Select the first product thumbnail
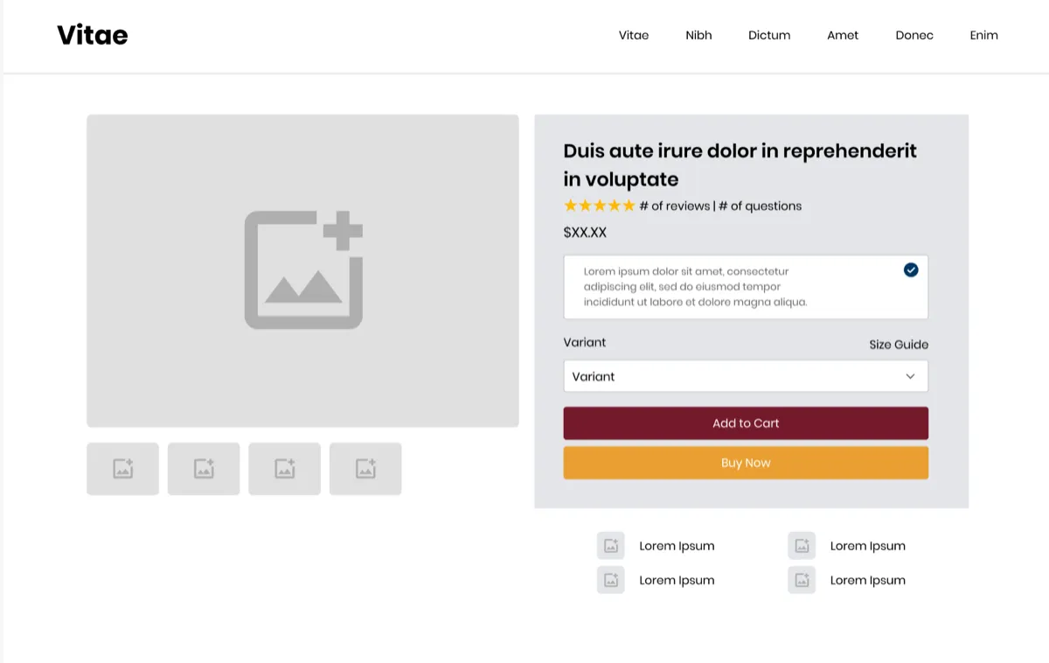 tap(122, 469)
